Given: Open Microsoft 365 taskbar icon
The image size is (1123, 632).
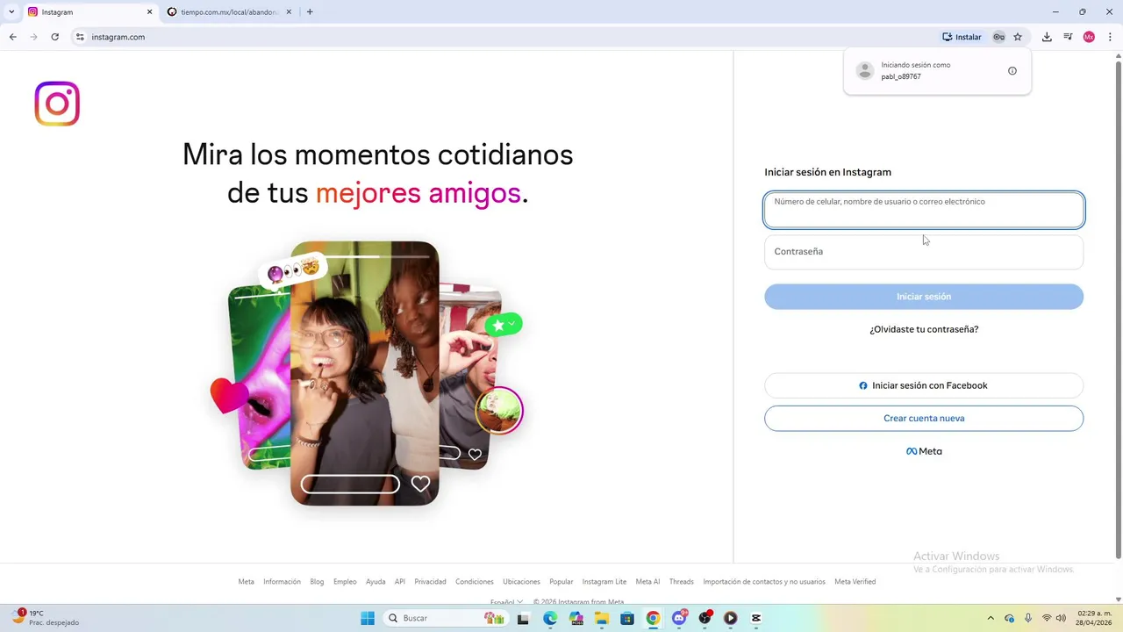Looking at the screenshot, I should [x=576, y=618].
